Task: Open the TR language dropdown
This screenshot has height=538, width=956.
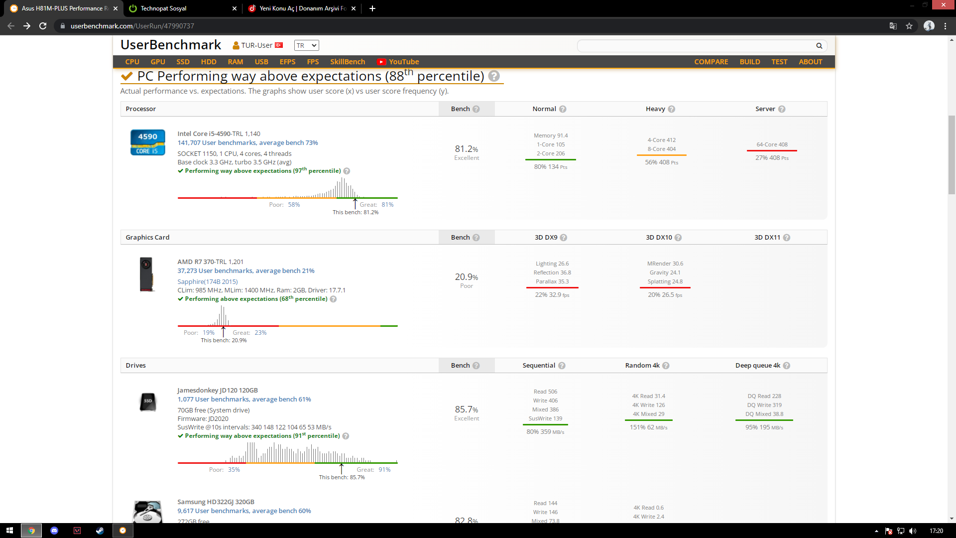Action: pos(306,45)
